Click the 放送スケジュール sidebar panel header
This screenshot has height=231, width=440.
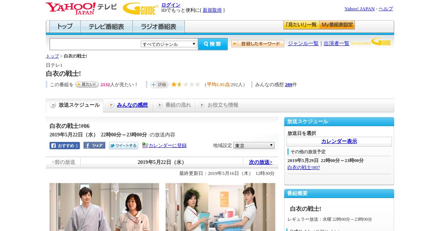[339, 122]
